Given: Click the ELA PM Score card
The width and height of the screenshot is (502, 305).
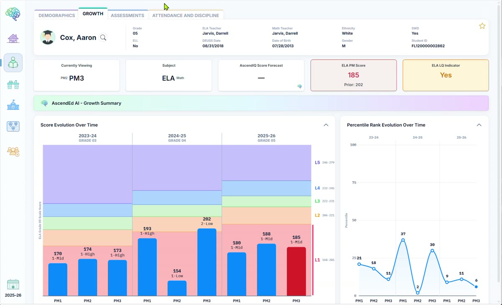Looking at the screenshot, I should tap(353, 75).
